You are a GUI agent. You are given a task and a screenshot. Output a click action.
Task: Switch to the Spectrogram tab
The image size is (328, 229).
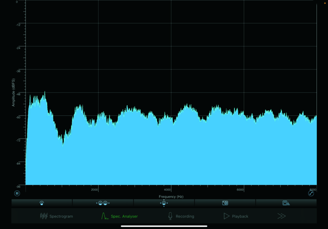point(56,216)
